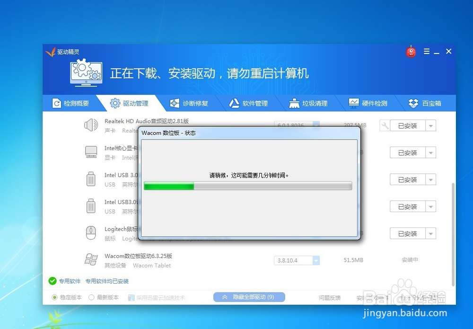Click the red robot mascot icon

(x=411, y=52)
